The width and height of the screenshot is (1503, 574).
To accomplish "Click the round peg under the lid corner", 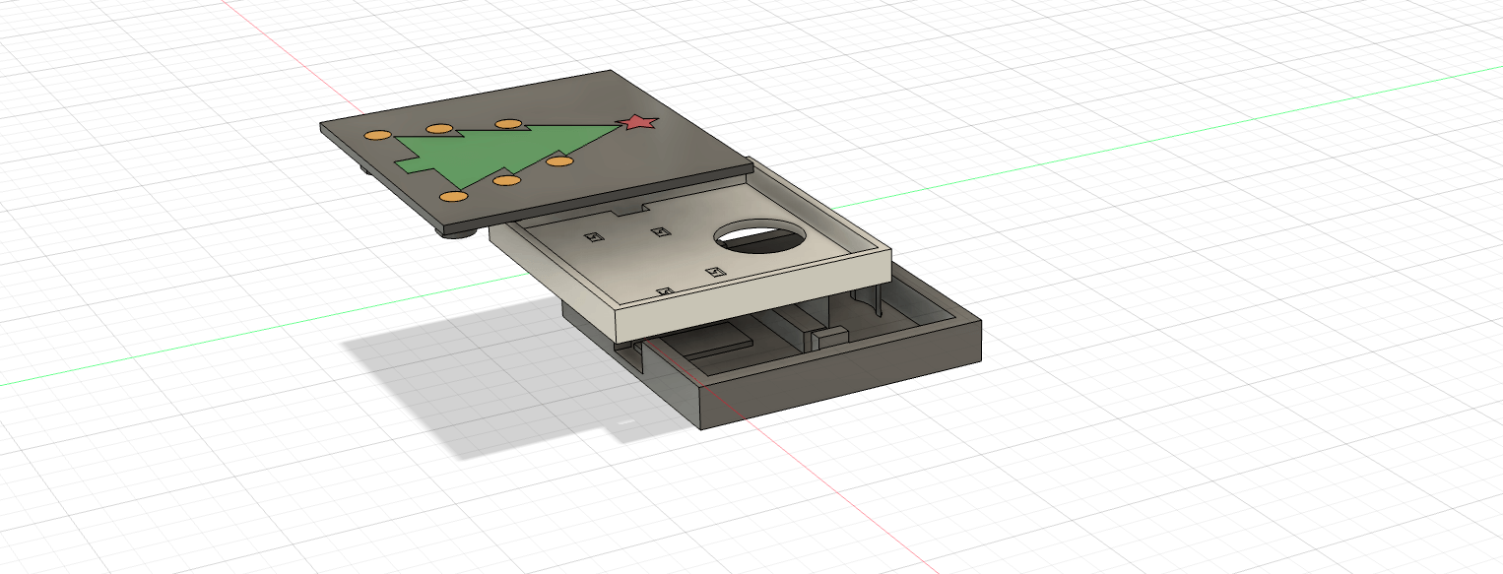I will click(456, 233).
